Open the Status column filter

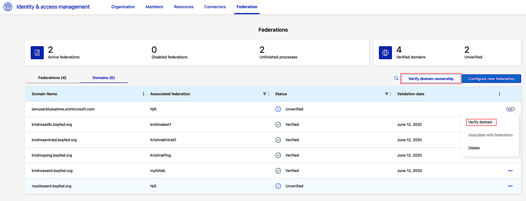point(386,94)
